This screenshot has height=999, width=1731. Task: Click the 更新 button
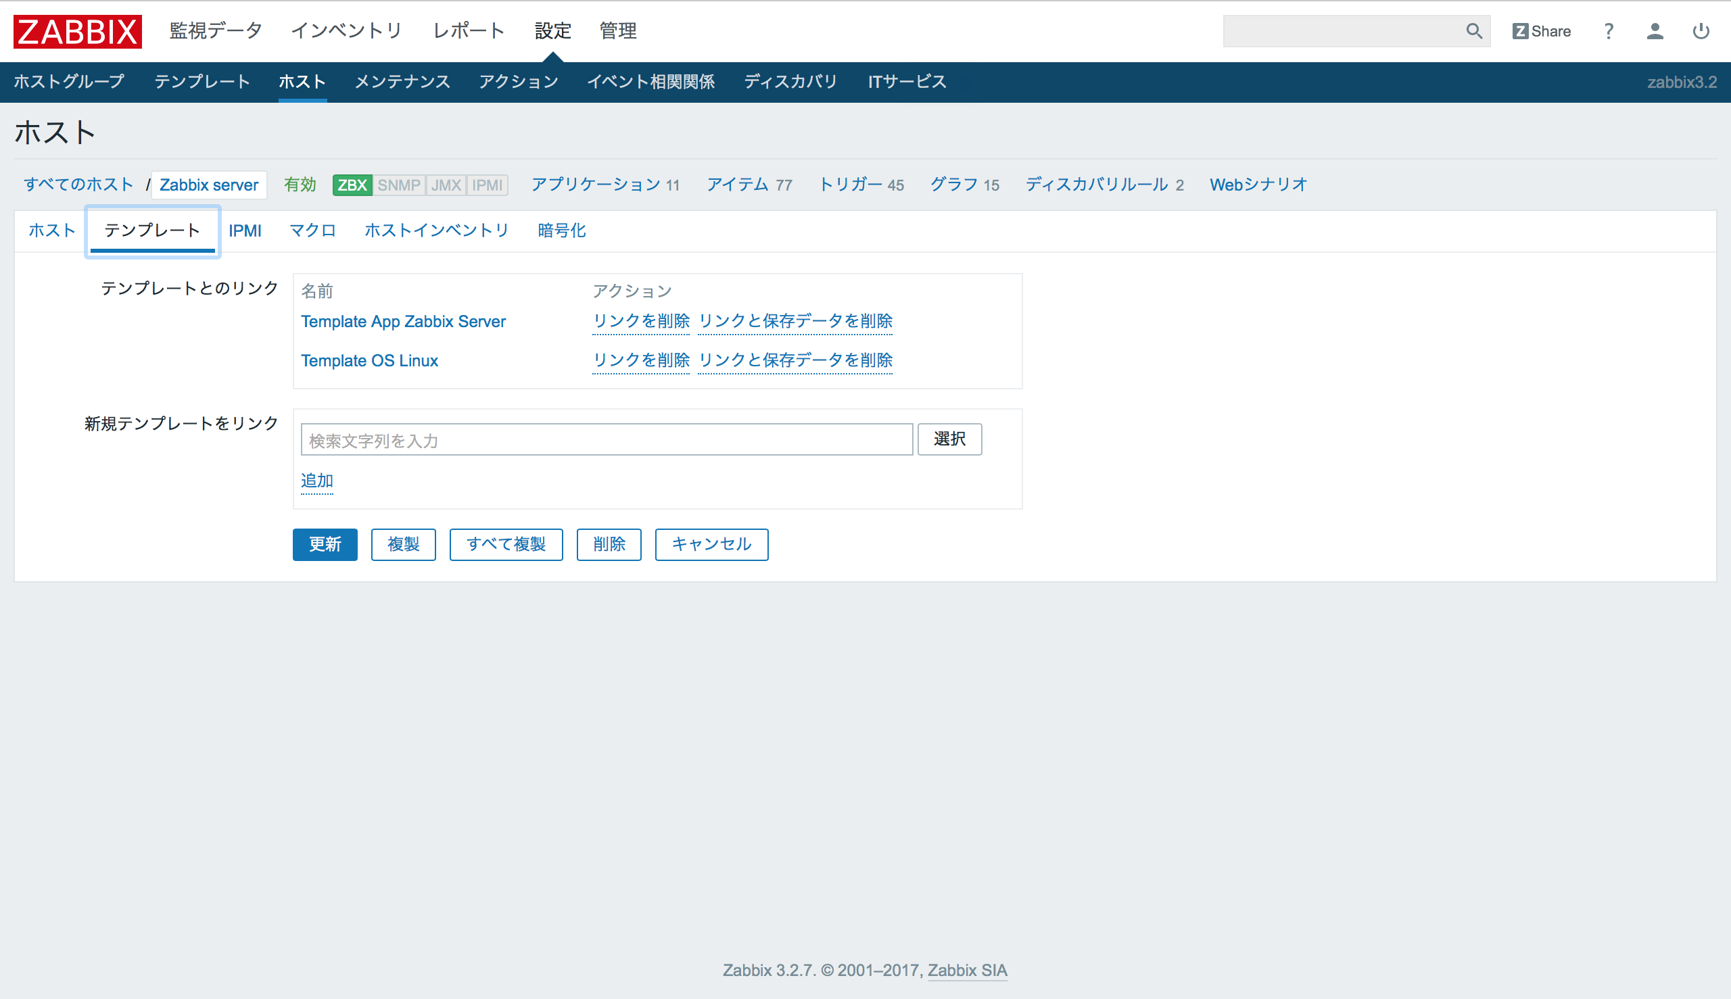pos(327,545)
